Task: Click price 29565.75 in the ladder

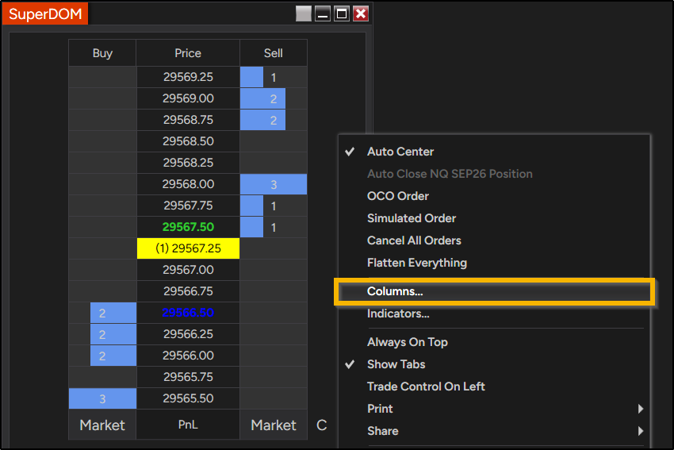Action: click(x=188, y=377)
